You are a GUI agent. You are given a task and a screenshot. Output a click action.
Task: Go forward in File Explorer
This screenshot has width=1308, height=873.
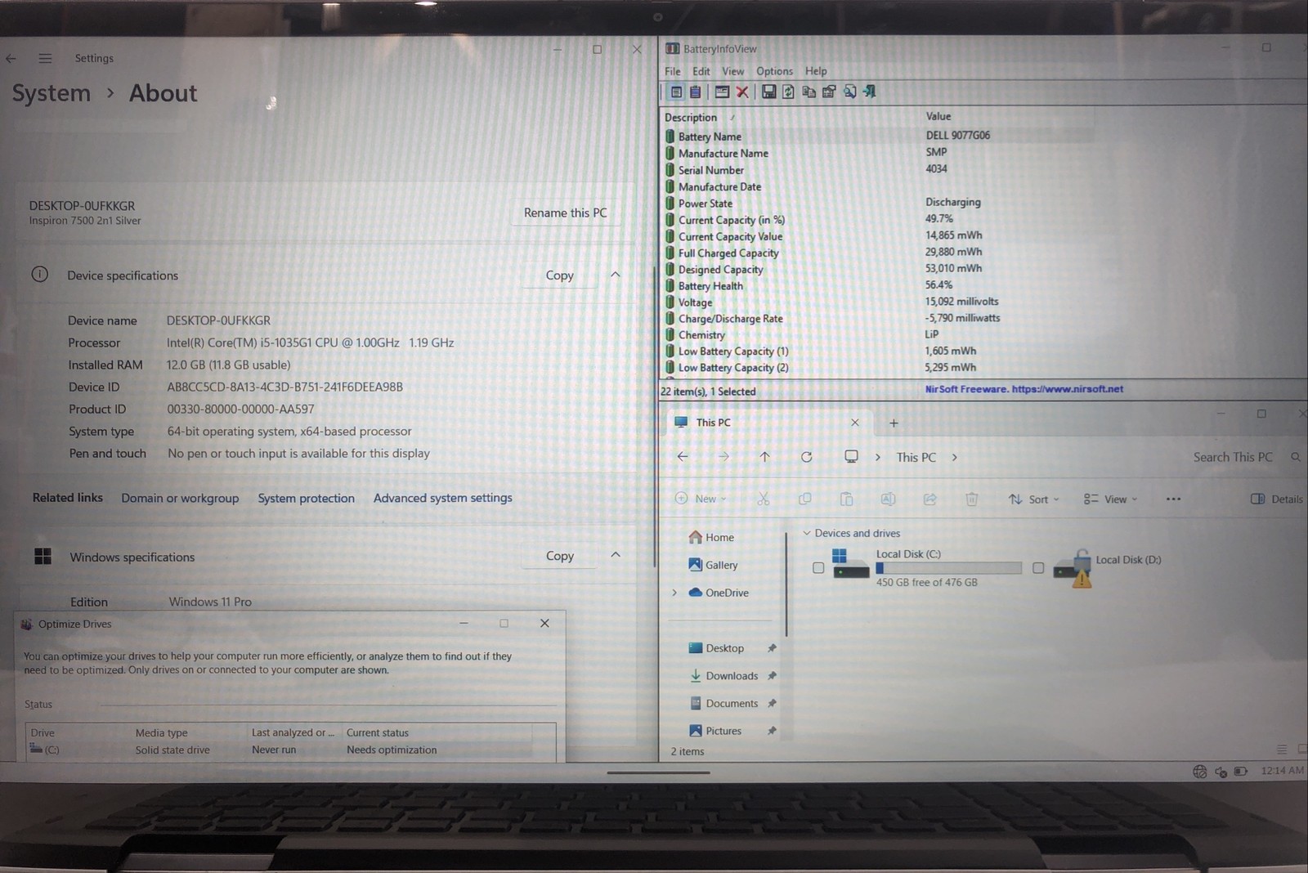click(x=723, y=456)
